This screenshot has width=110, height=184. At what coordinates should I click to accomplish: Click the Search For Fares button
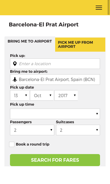pos(55,160)
